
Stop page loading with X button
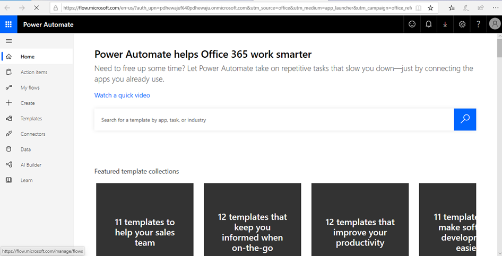point(36,7)
